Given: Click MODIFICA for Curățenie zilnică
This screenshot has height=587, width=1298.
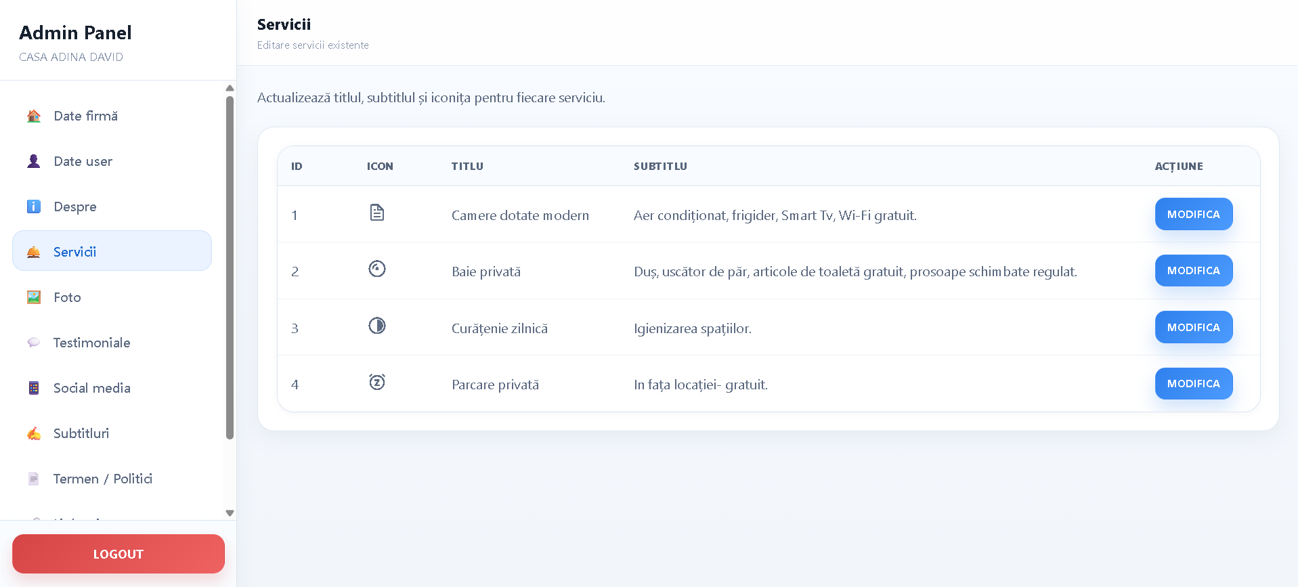Looking at the screenshot, I should tap(1194, 327).
